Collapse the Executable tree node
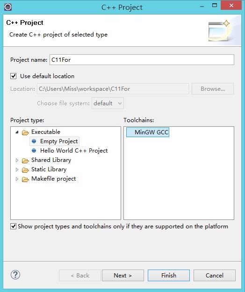 [x=17, y=132]
